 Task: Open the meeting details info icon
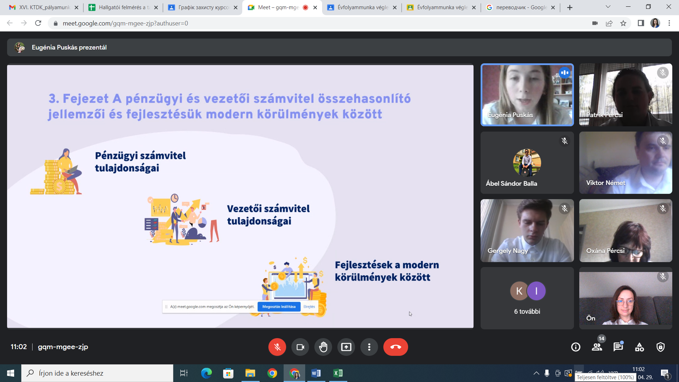[x=576, y=347]
